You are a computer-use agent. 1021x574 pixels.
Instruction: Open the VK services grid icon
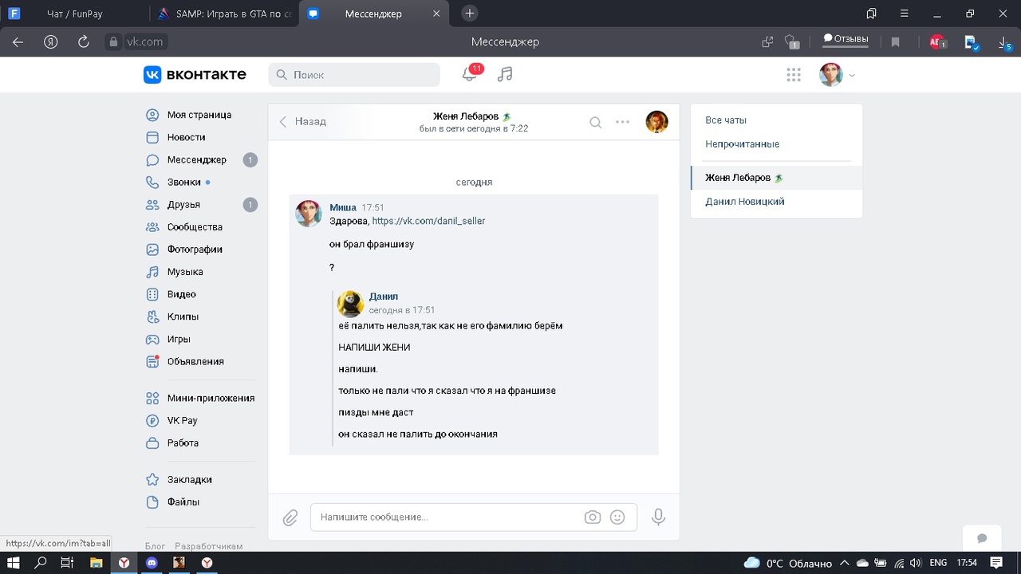pyautogui.click(x=794, y=75)
